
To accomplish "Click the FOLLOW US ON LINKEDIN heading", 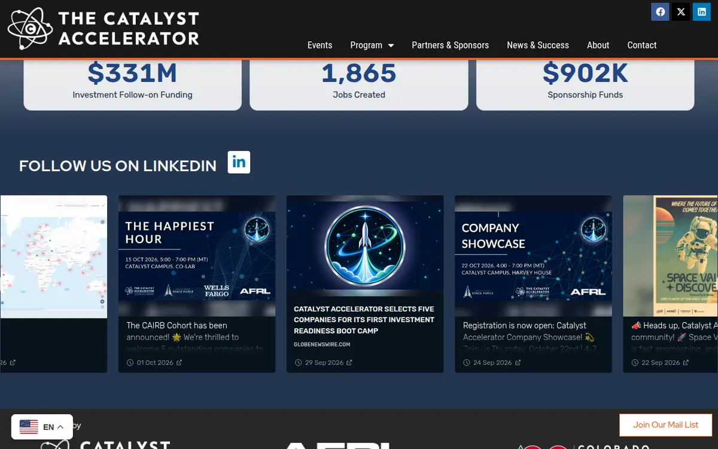I will (x=118, y=166).
